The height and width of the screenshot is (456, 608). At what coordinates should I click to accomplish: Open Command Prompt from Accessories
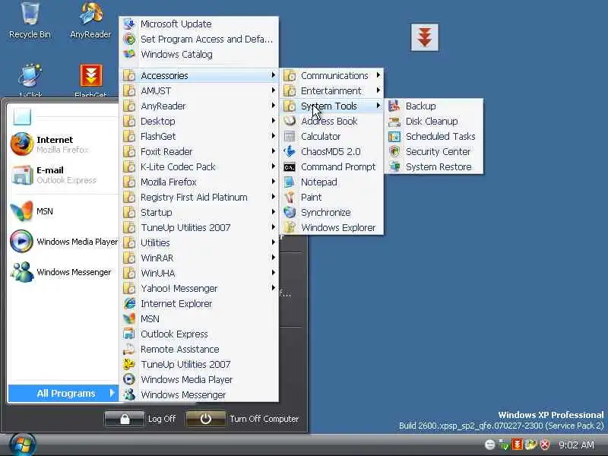coord(331,166)
